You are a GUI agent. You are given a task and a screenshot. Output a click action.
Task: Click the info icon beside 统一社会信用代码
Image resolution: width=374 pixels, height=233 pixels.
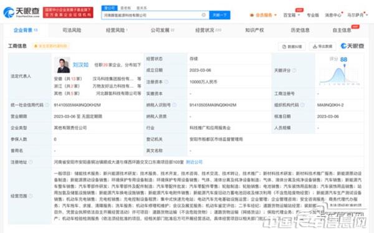(47, 105)
